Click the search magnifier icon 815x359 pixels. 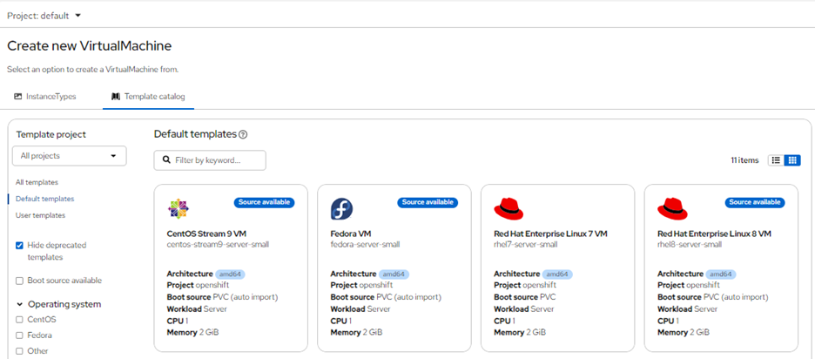[x=166, y=160]
